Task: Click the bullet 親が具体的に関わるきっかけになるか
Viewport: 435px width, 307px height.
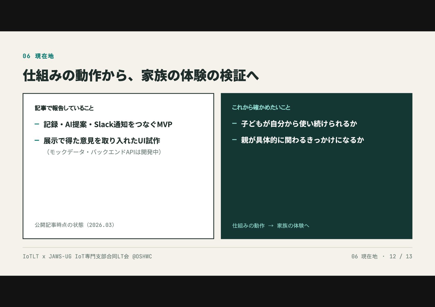Action: click(302, 140)
